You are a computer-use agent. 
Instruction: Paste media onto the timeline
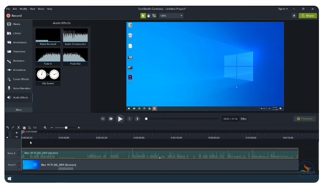point(29,128)
